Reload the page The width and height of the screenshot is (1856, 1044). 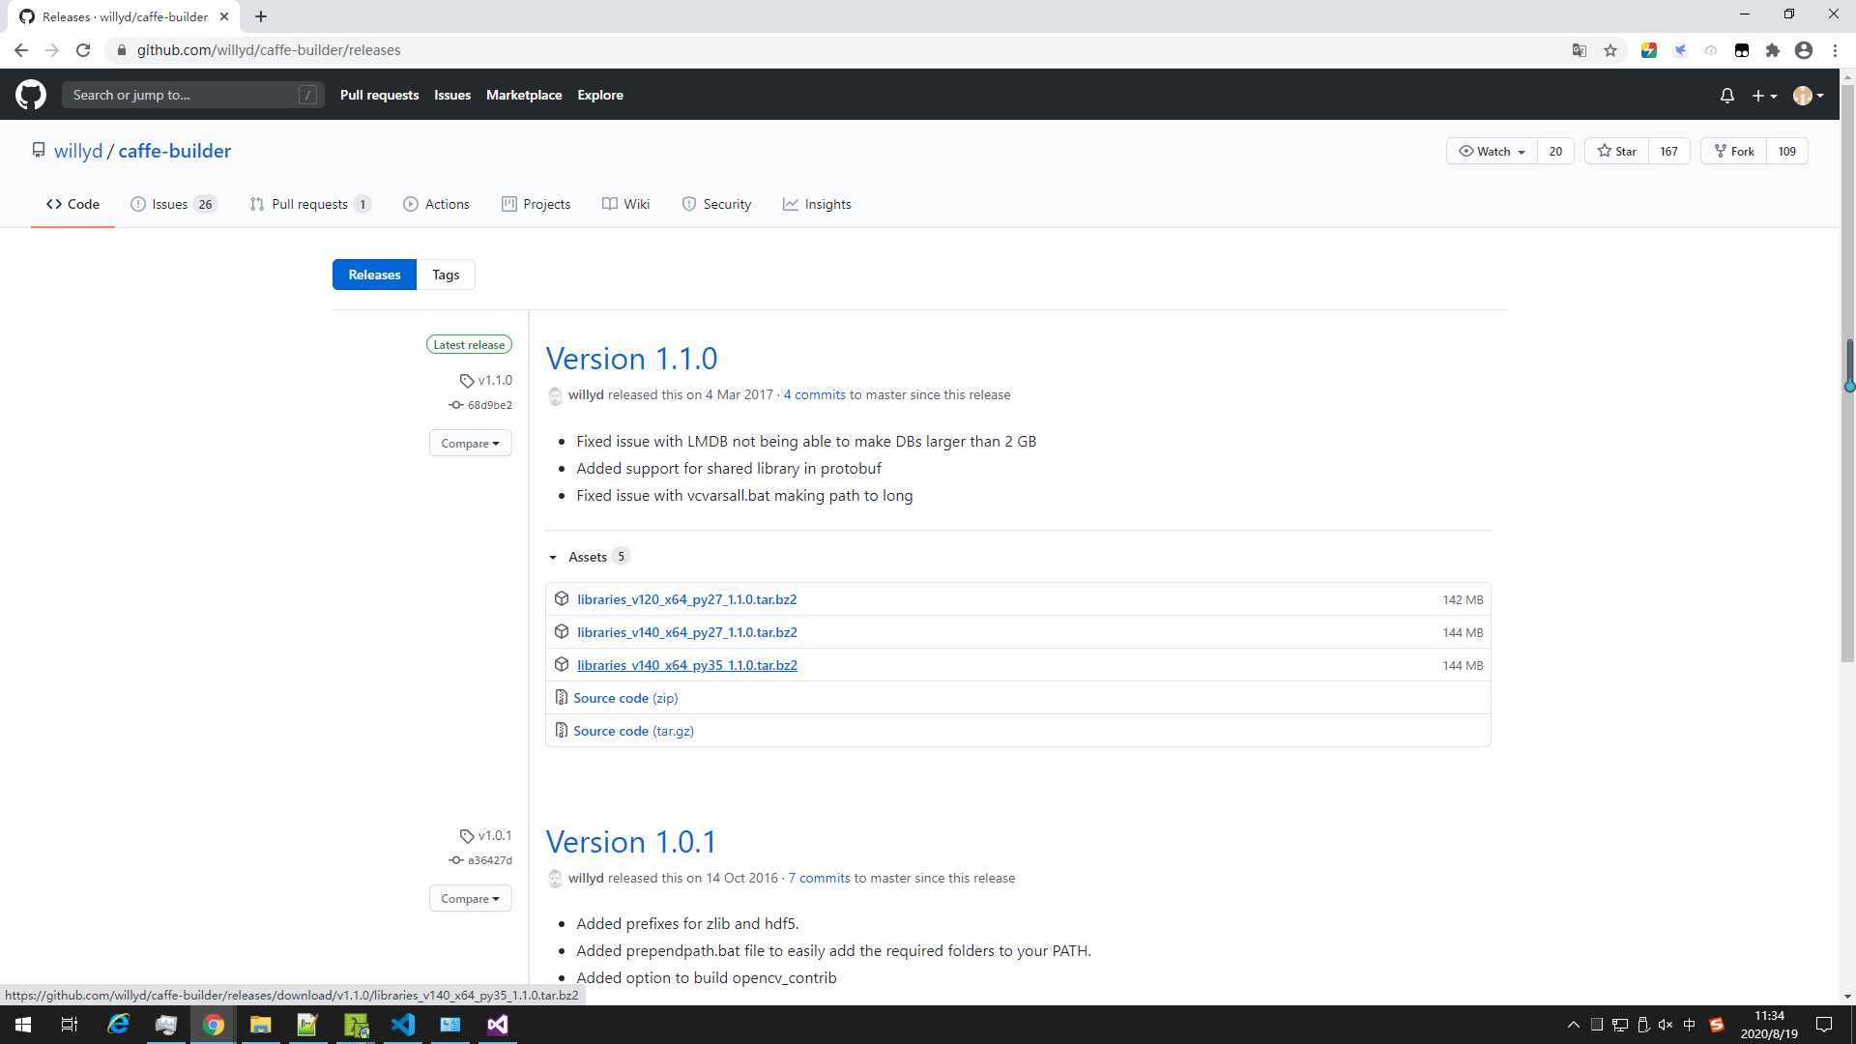(x=83, y=50)
